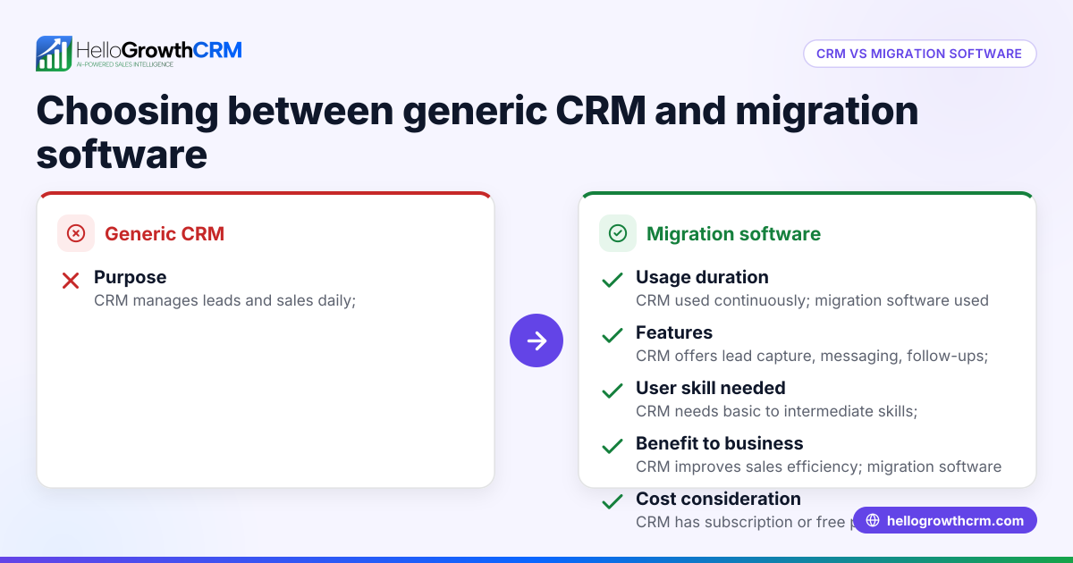Click the check mark beside Benefit to business
Viewport: 1073px width, 563px height.
click(613, 447)
